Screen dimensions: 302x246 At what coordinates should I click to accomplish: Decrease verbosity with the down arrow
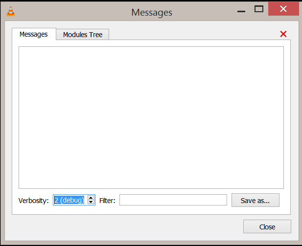[x=91, y=202]
